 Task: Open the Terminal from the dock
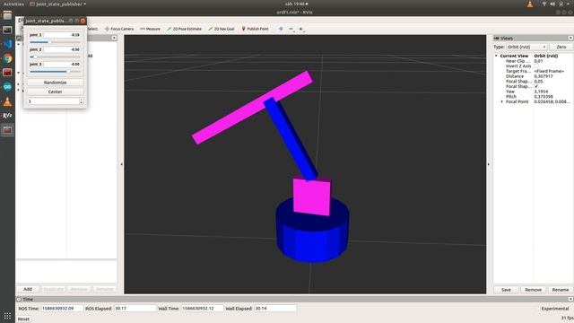point(7,30)
